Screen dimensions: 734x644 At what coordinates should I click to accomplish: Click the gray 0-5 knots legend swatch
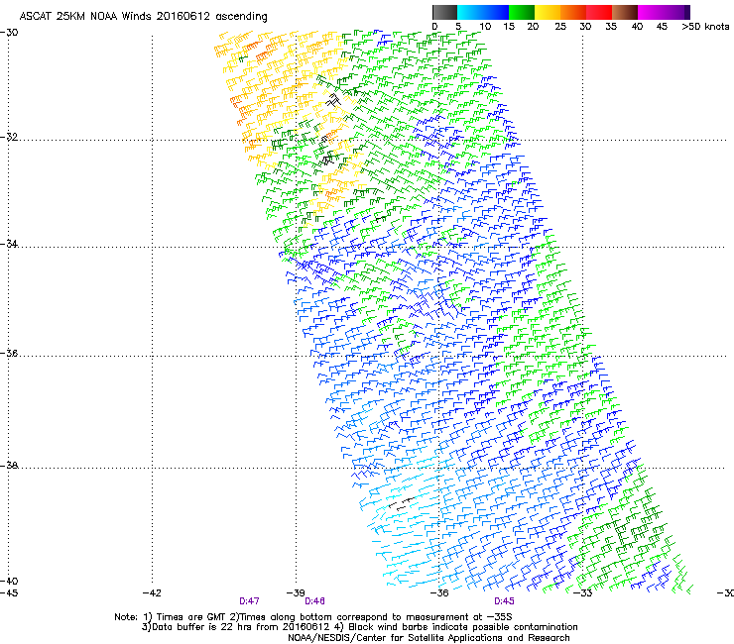(x=444, y=12)
